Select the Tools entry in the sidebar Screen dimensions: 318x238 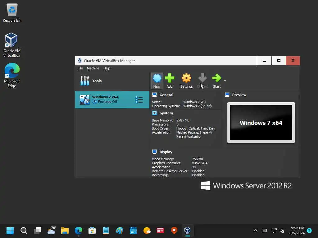(112, 81)
